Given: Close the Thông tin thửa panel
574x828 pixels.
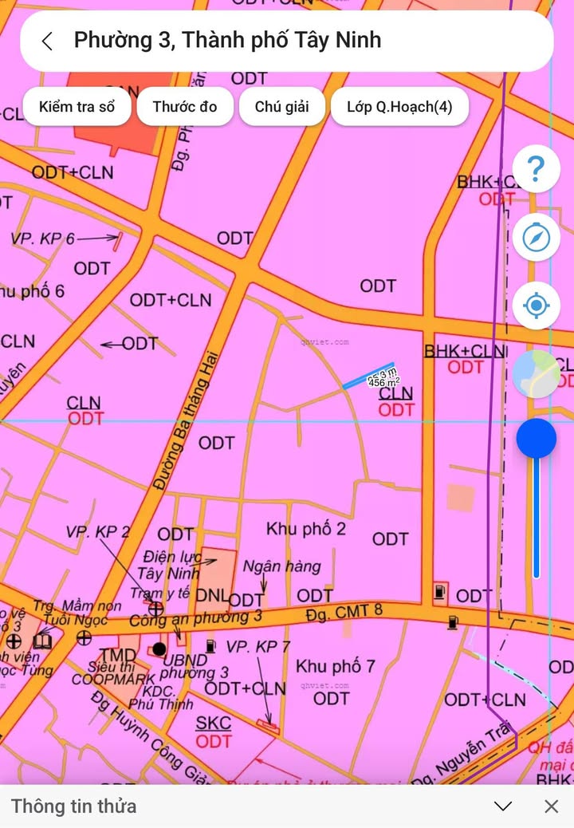Looking at the screenshot, I should 552,806.
